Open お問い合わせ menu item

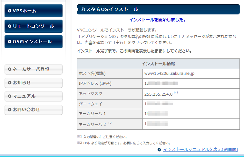point(34,110)
